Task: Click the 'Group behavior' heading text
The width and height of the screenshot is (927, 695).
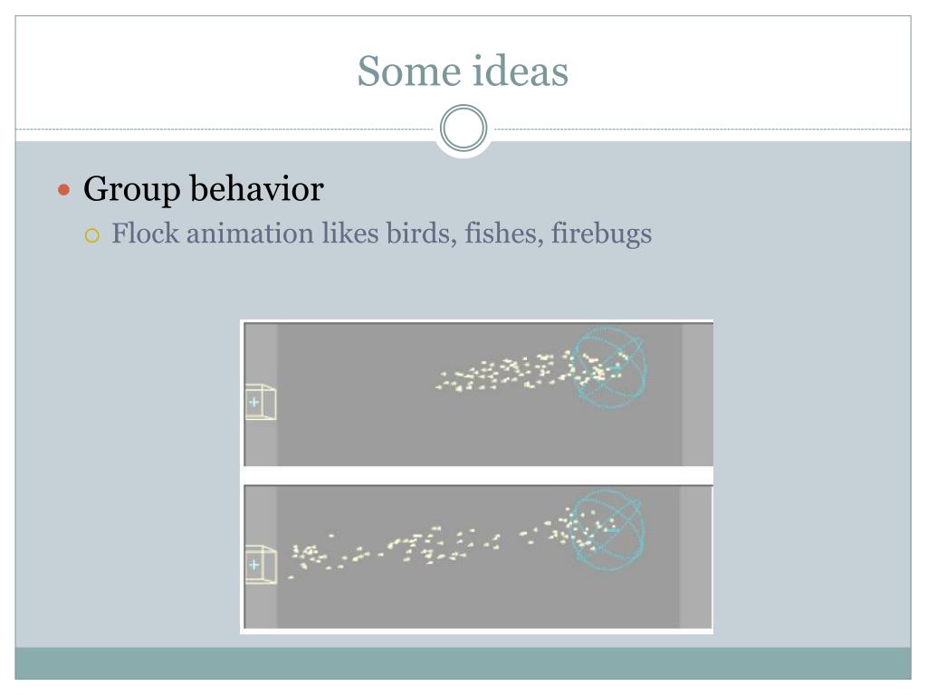Action: [x=204, y=189]
